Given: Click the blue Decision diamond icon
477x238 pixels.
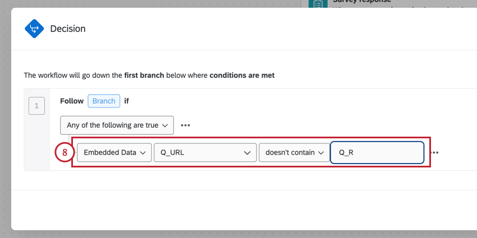Looking at the screenshot, I should tap(34, 29).
